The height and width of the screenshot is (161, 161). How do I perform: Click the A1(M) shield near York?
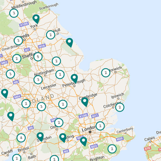(x=24, y=24)
